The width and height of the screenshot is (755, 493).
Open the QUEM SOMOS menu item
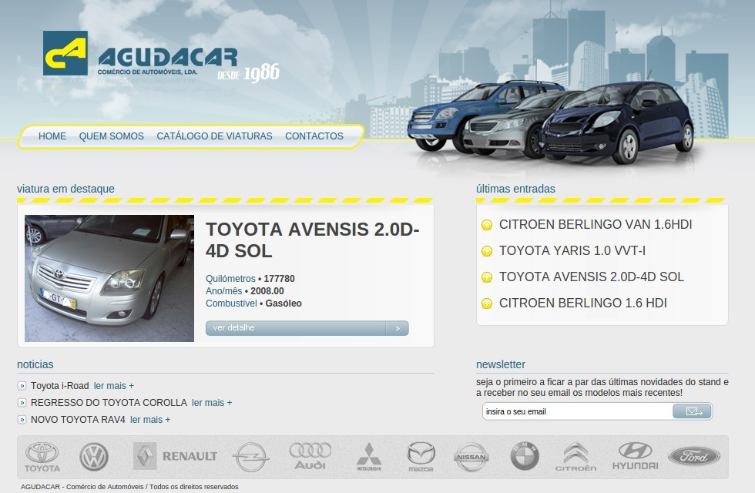click(111, 136)
